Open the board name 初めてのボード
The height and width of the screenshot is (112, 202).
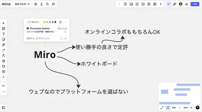point(22,4)
